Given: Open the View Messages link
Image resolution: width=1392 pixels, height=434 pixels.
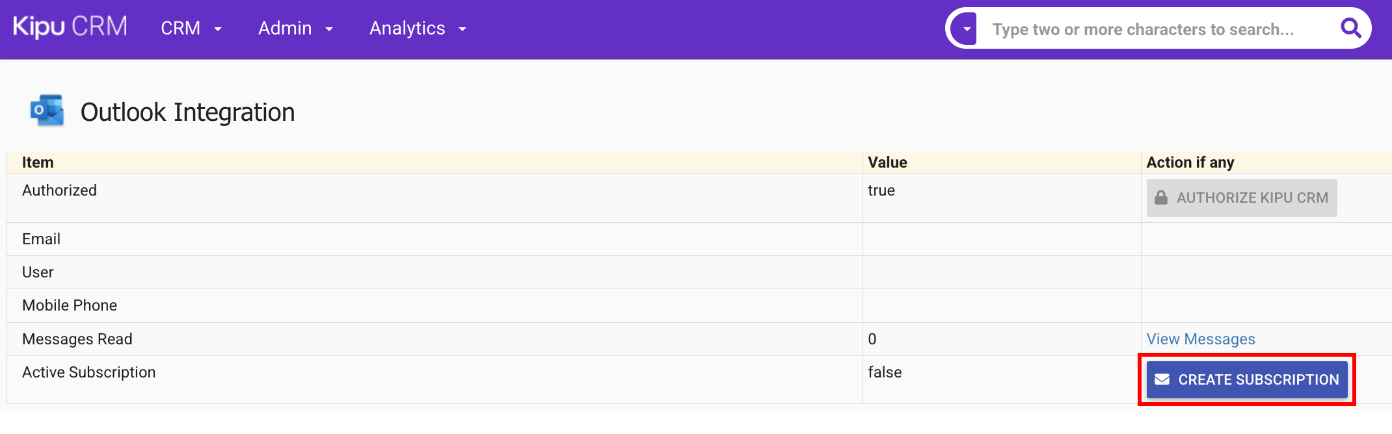Looking at the screenshot, I should (1200, 339).
